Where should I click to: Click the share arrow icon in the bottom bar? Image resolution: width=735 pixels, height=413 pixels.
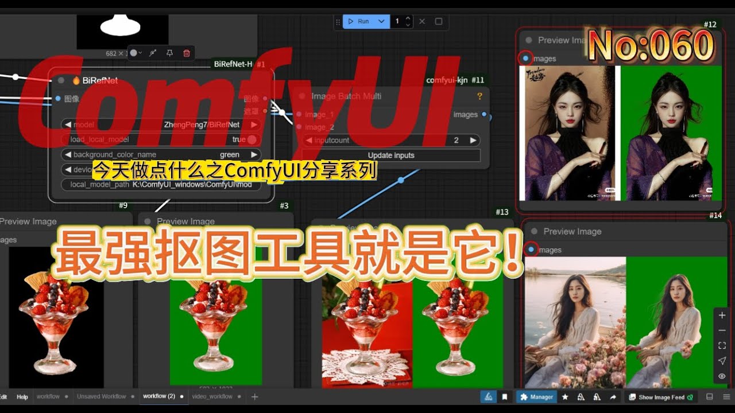(613, 396)
